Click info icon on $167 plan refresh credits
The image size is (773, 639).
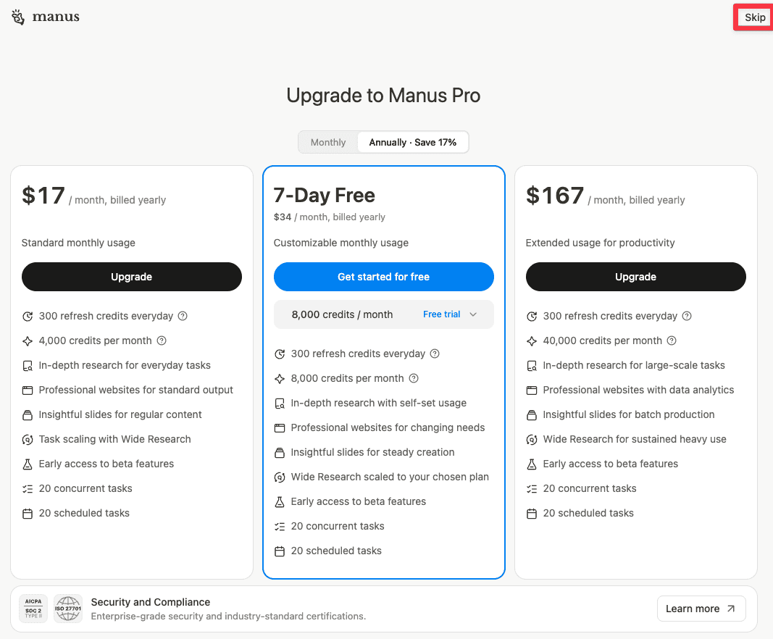pos(687,316)
